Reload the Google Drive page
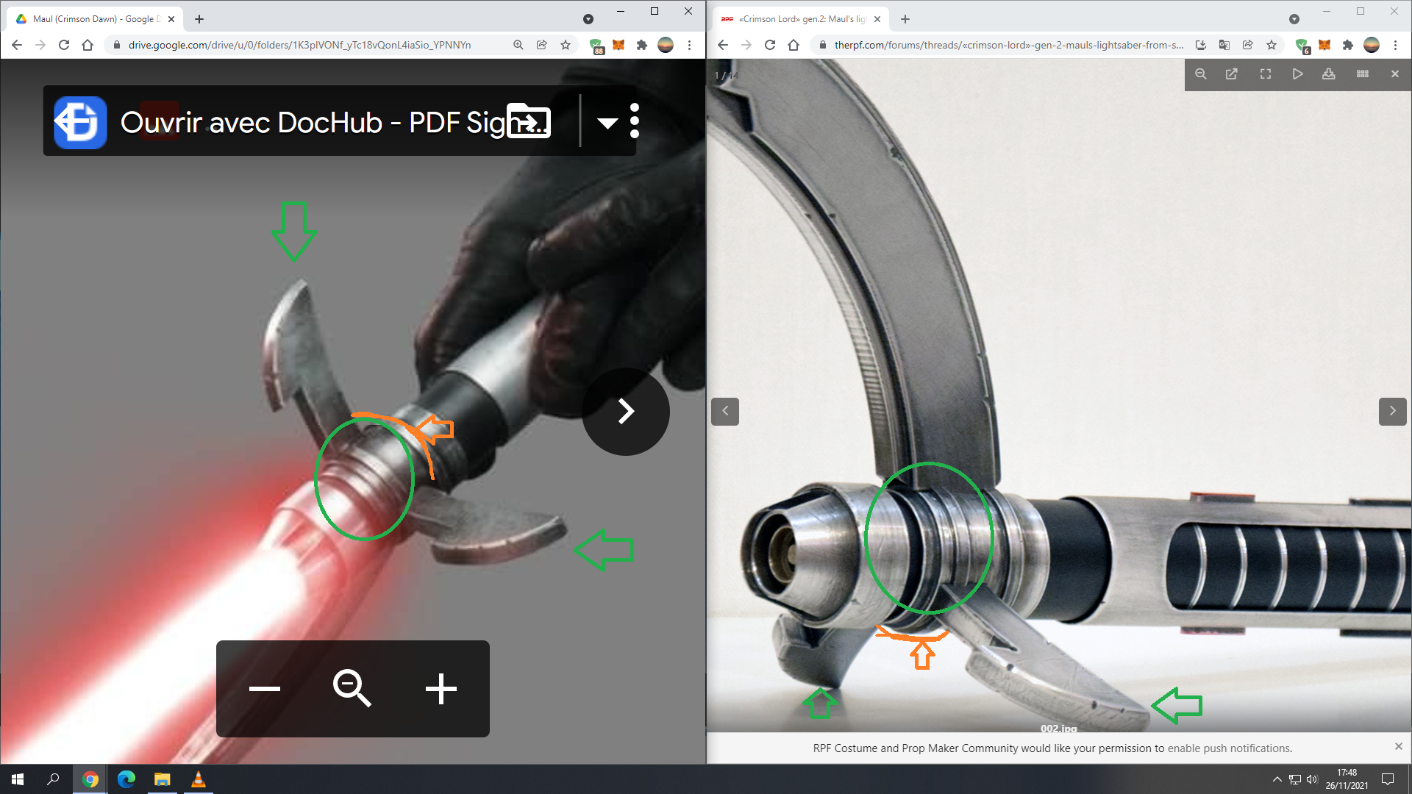The width and height of the screenshot is (1412, 794). tap(64, 45)
